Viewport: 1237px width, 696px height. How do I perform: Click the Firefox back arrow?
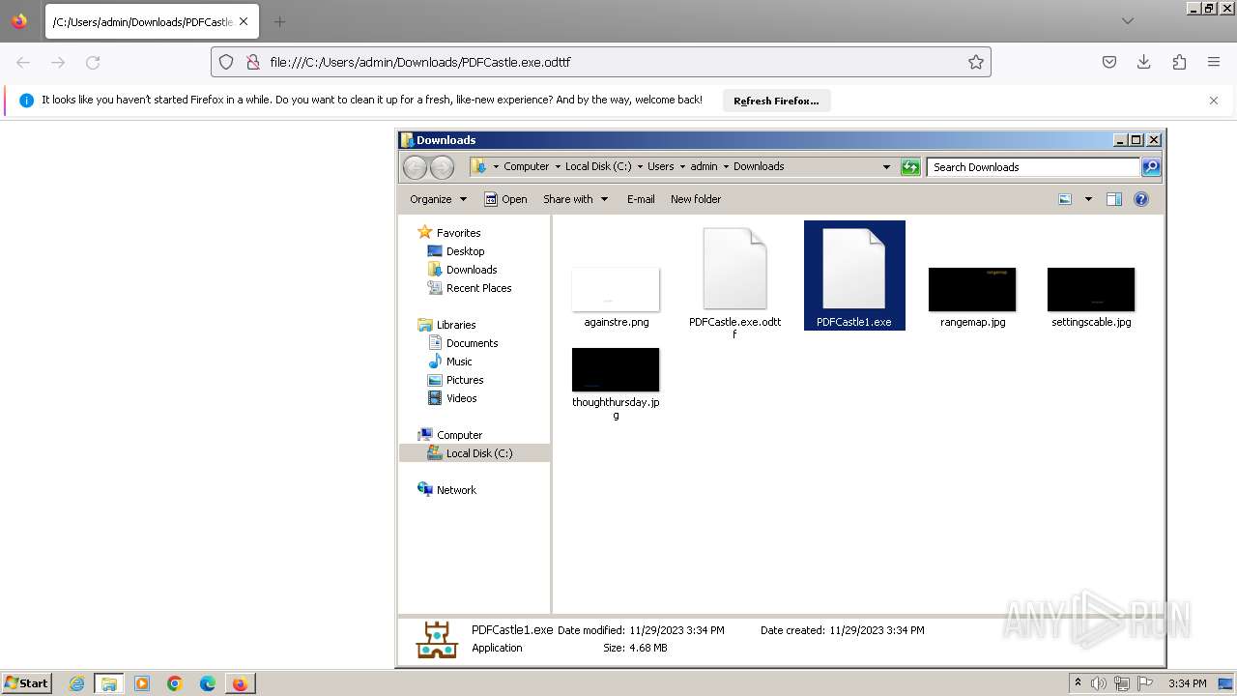click(x=23, y=62)
